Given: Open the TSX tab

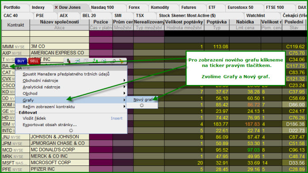Looking at the screenshot, I should 140,15.
